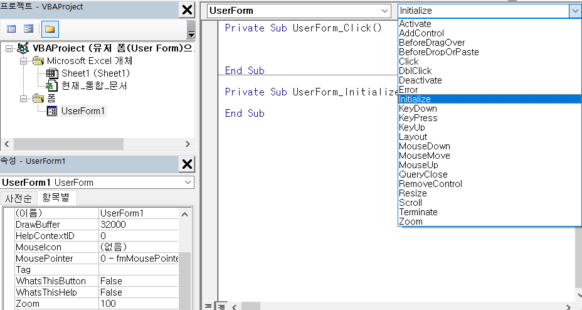
Task: Choose Activate from the procedure list
Action: click(489, 24)
